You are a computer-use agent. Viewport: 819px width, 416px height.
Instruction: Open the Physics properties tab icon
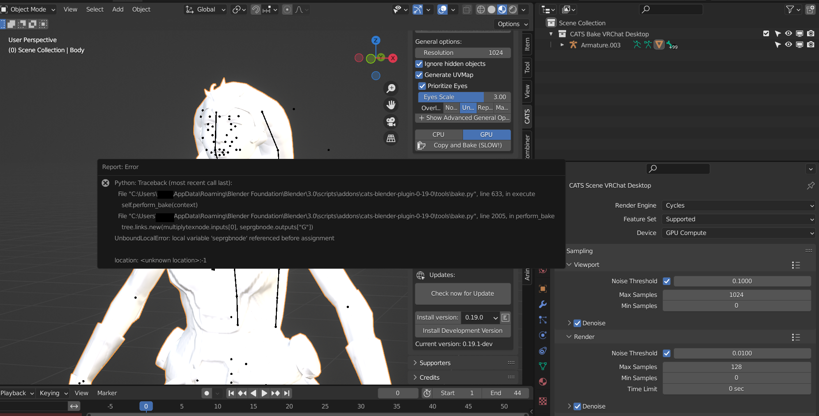(x=543, y=335)
